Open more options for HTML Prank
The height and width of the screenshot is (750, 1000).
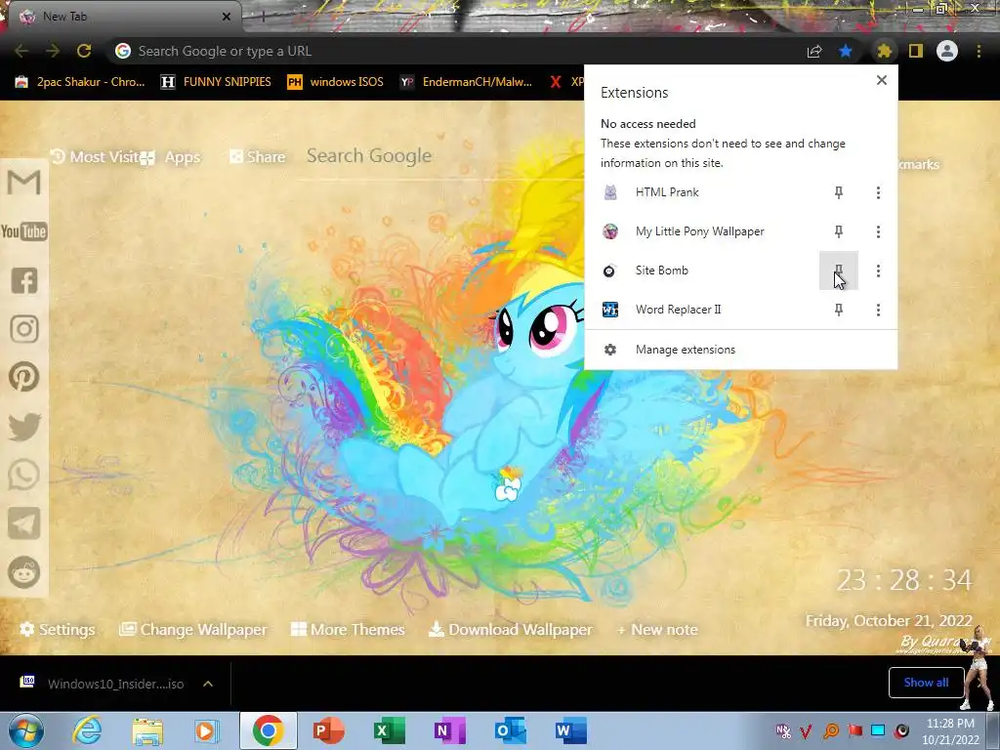(878, 192)
